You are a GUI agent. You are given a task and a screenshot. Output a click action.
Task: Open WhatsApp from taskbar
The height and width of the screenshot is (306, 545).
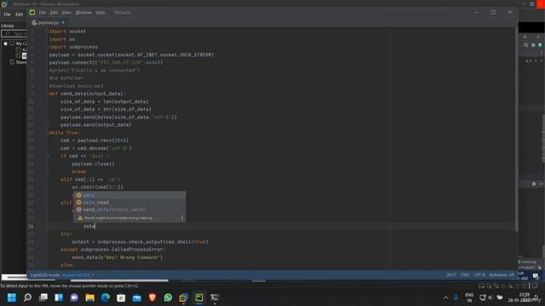[x=168, y=297]
